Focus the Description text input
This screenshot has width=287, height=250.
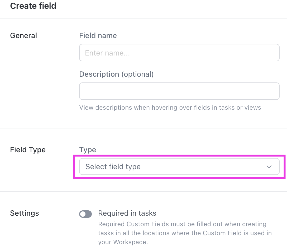(179, 91)
